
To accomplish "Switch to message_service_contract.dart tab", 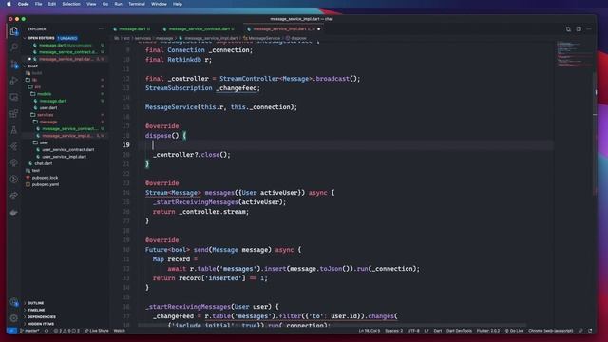I will pos(199,29).
